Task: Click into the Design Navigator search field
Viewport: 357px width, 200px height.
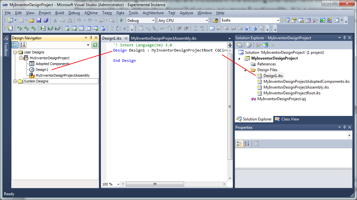Action: [57, 45]
